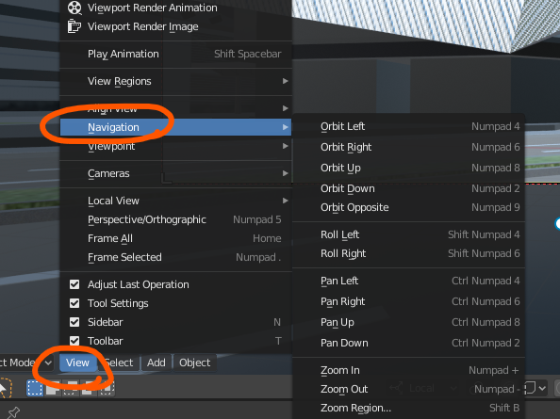Choose Orbit Opposite
Image resolution: width=560 pixels, height=419 pixels.
pyautogui.click(x=408, y=207)
